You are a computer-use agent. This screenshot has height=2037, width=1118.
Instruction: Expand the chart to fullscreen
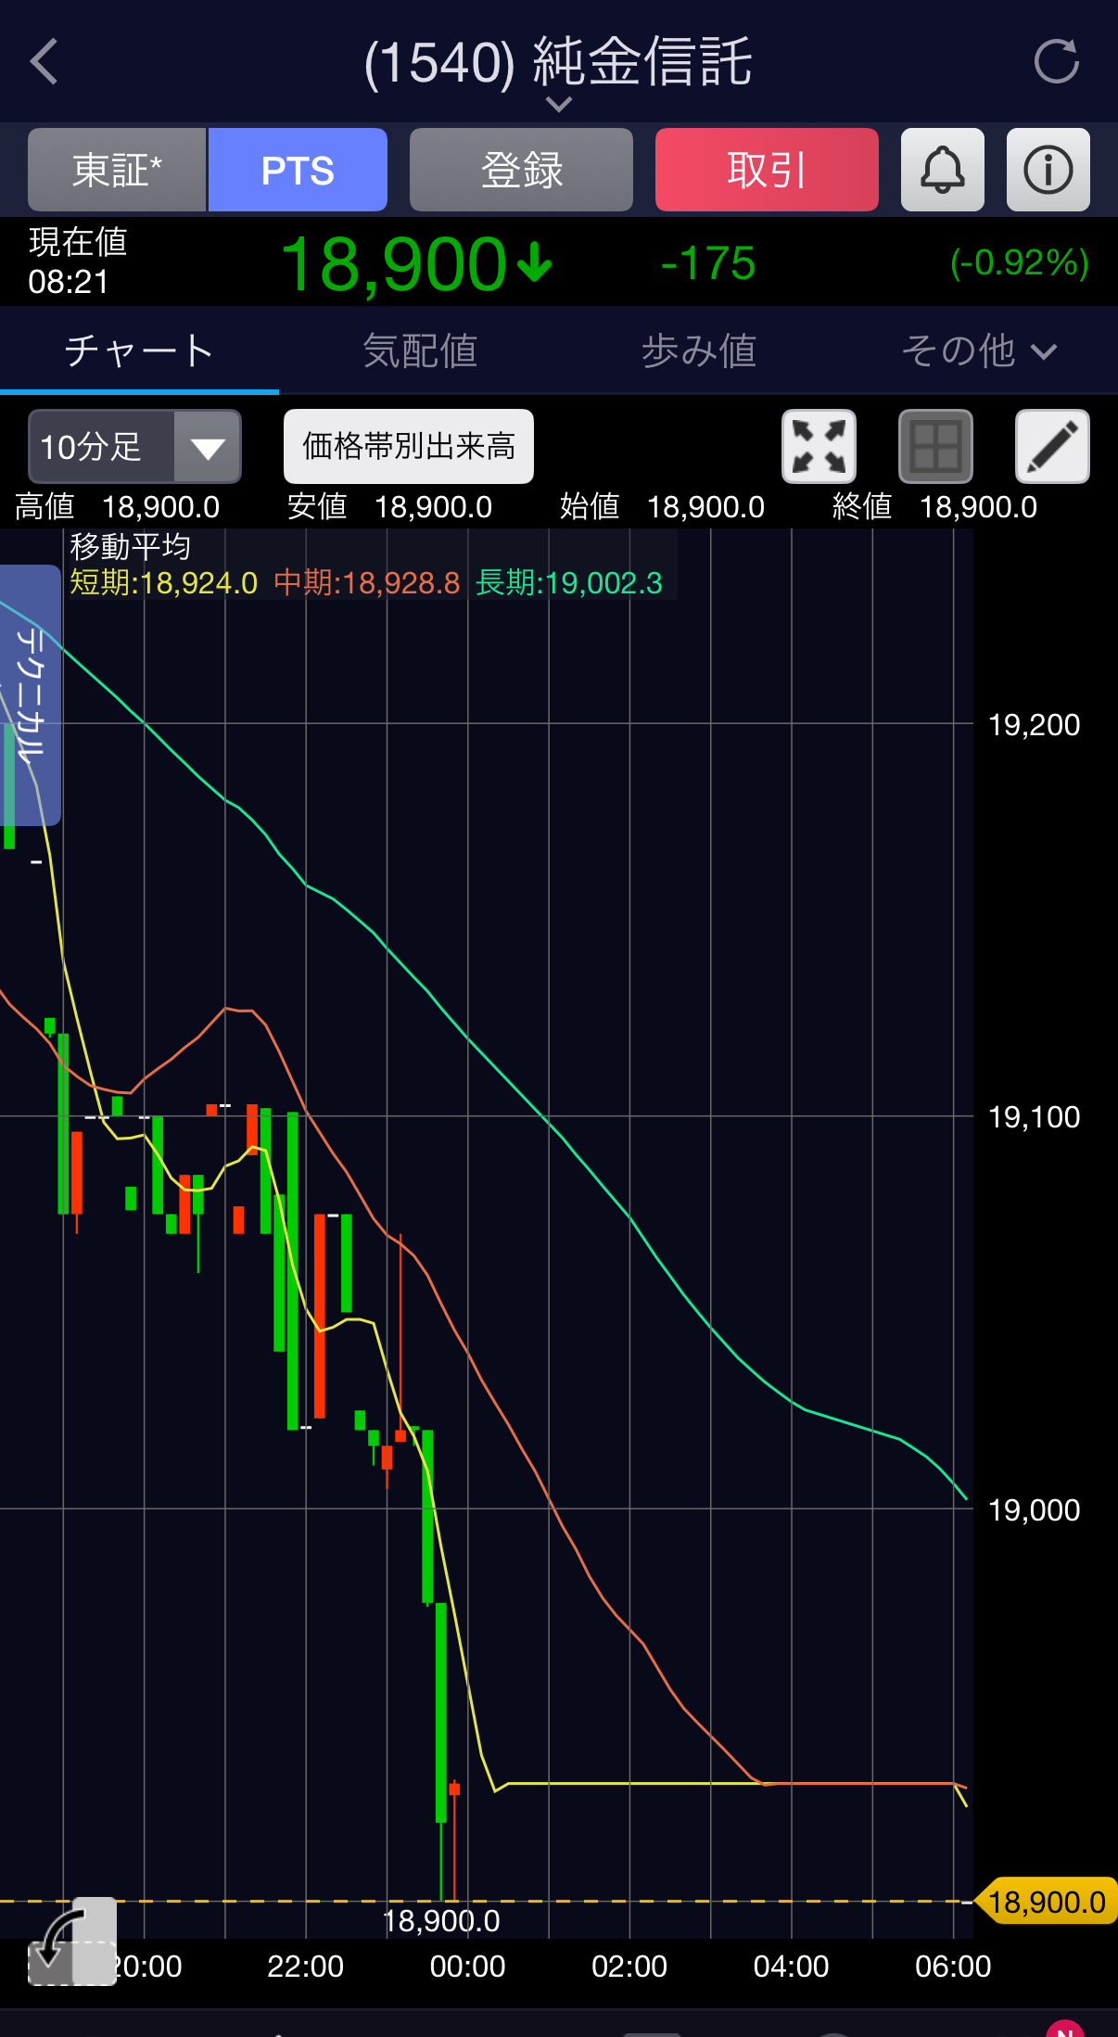tap(819, 446)
